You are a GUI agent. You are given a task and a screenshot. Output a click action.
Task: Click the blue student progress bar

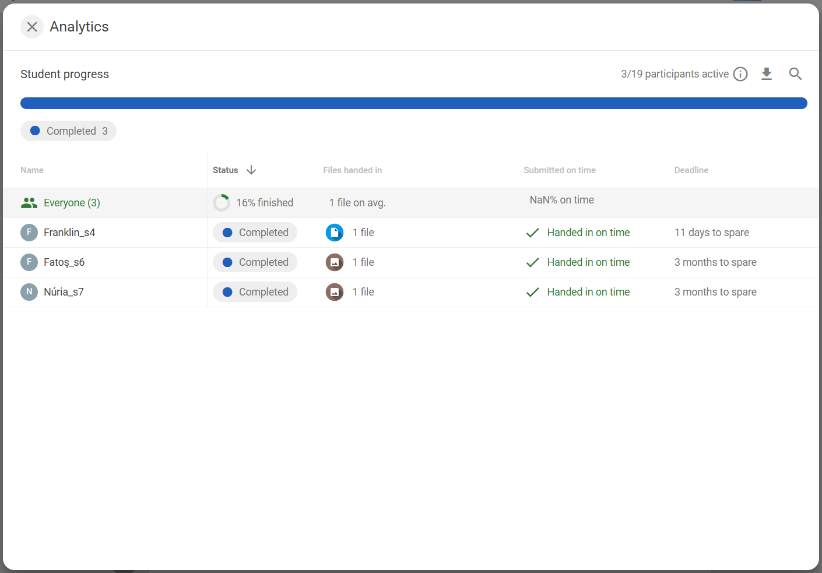point(414,103)
